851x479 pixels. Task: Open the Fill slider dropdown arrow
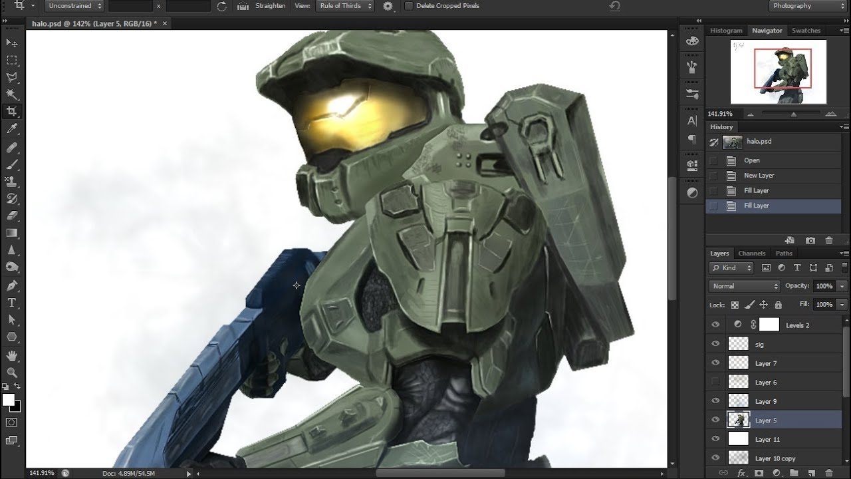(842, 304)
